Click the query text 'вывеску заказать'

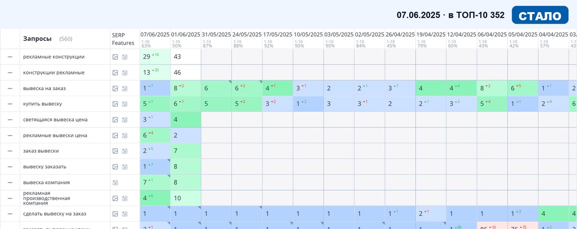(x=45, y=167)
